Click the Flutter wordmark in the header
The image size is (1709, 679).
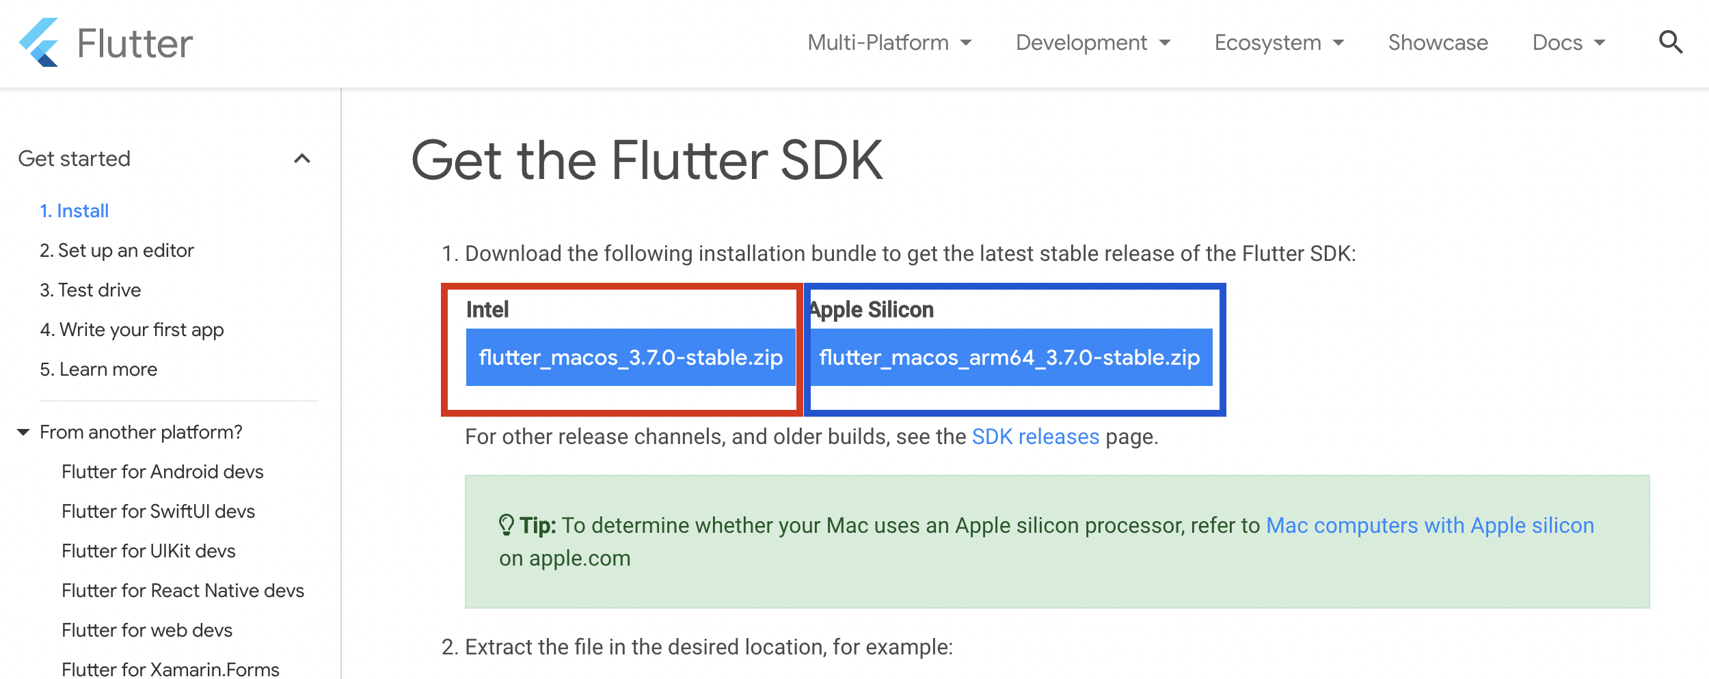pyautogui.click(x=135, y=44)
